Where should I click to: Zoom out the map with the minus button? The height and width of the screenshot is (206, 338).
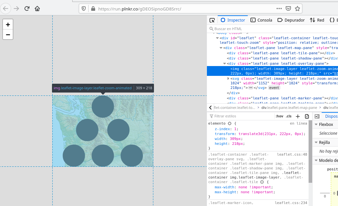coord(8,35)
